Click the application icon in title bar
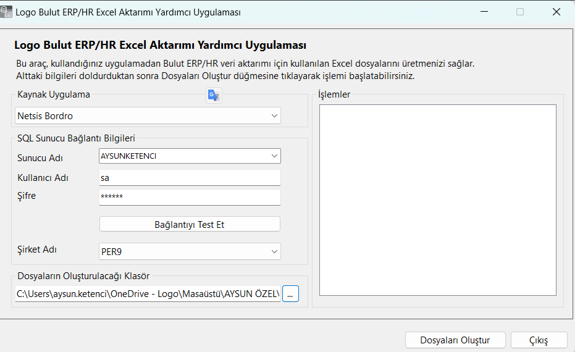Image resolution: width=575 pixels, height=352 pixels. (8, 12)
